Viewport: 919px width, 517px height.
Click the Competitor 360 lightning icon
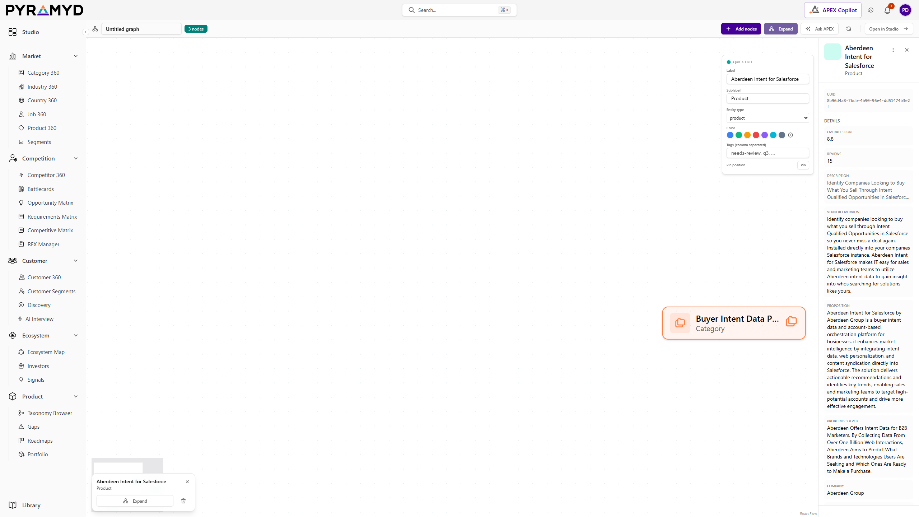click(21, 175)
